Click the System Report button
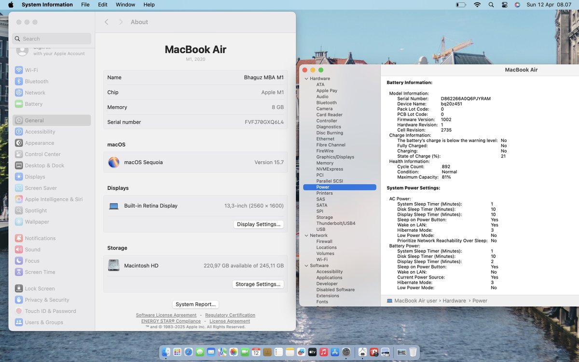Screen dimensions: 579x362 click(195, 305)
